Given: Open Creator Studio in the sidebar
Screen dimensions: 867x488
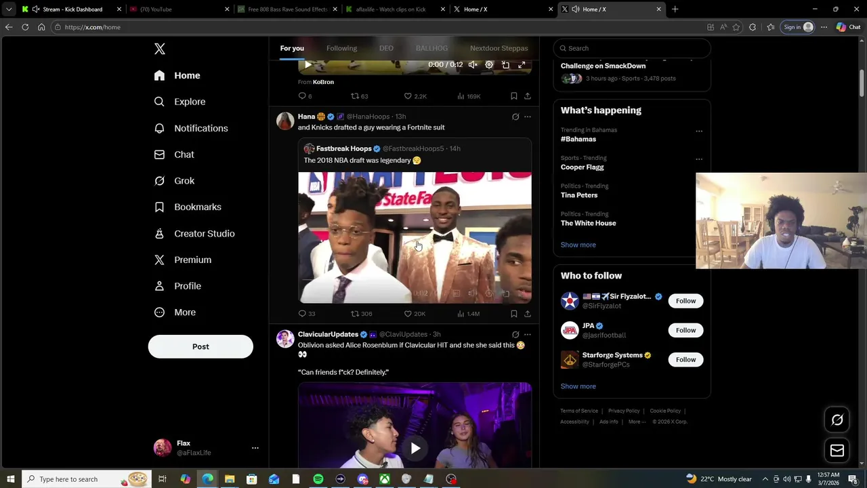Looking at the screenshot, I should tap(194, 233).
